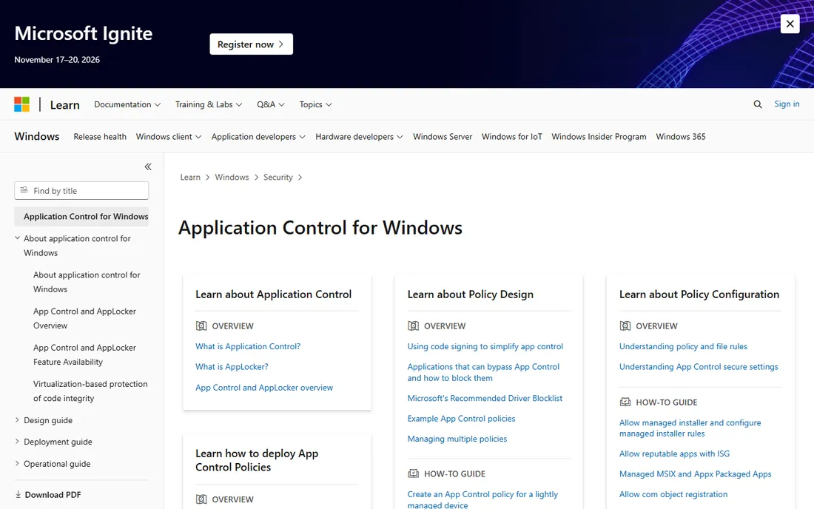Open Managed MSIX and Appx Packaged Apps link

[695, 473]
